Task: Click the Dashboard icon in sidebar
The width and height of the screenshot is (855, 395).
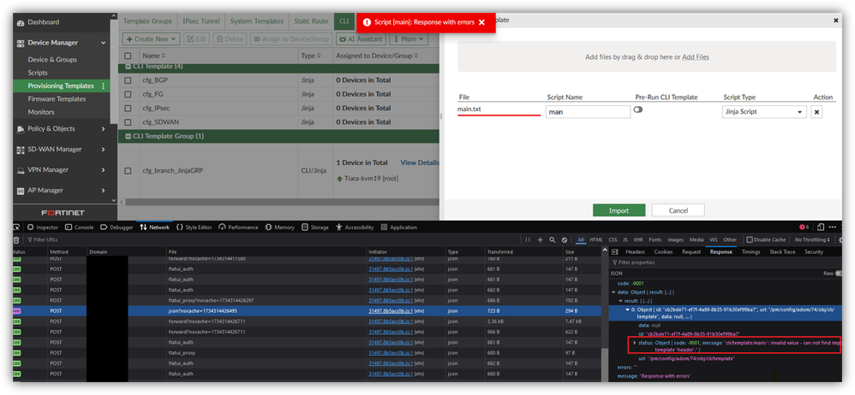Action: coord(20,21)
